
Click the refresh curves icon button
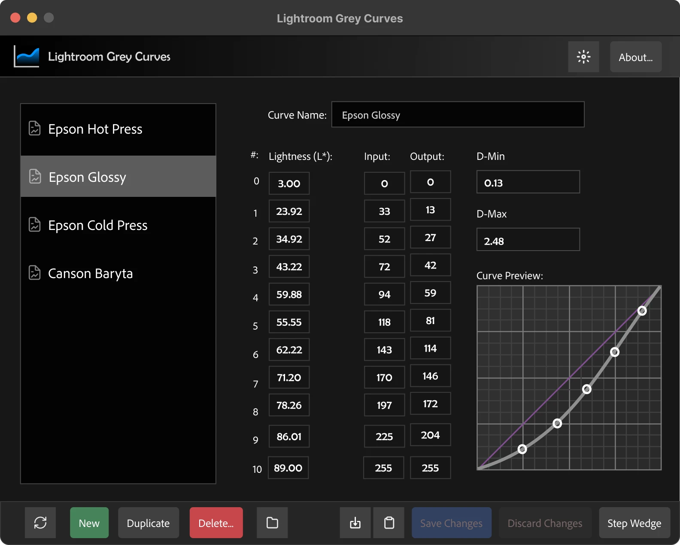tap(40, 523)
